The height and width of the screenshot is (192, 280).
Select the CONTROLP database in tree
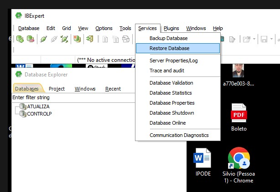(39, 114)
